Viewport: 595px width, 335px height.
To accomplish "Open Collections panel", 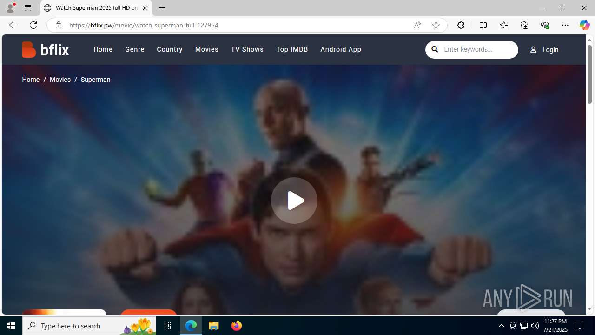I will [524, 25].
